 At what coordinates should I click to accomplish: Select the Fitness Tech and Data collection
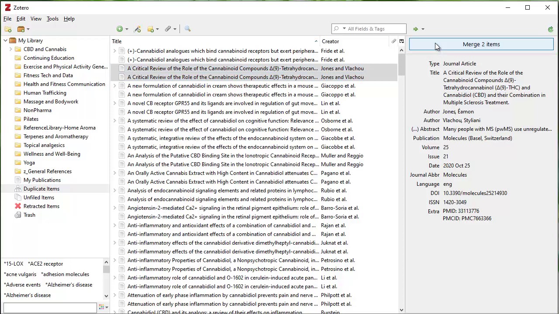[x=48, y=75]
